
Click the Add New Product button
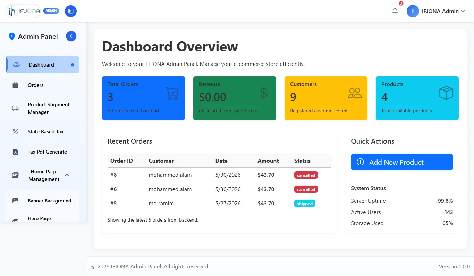point(402,162)
